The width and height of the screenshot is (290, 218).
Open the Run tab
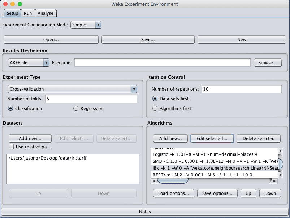[28, 13]
